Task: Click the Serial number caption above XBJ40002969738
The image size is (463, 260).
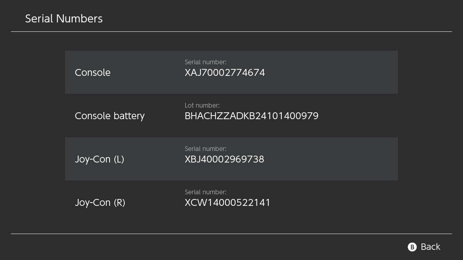Action: coord(205,149)
